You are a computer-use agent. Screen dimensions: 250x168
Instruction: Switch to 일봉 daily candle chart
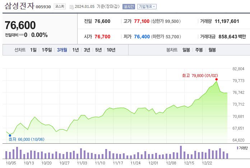pyautogui.click(x=186, y=50)
